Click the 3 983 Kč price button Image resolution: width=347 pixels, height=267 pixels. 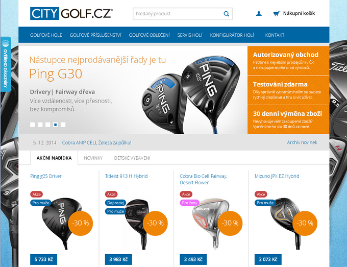118,259
